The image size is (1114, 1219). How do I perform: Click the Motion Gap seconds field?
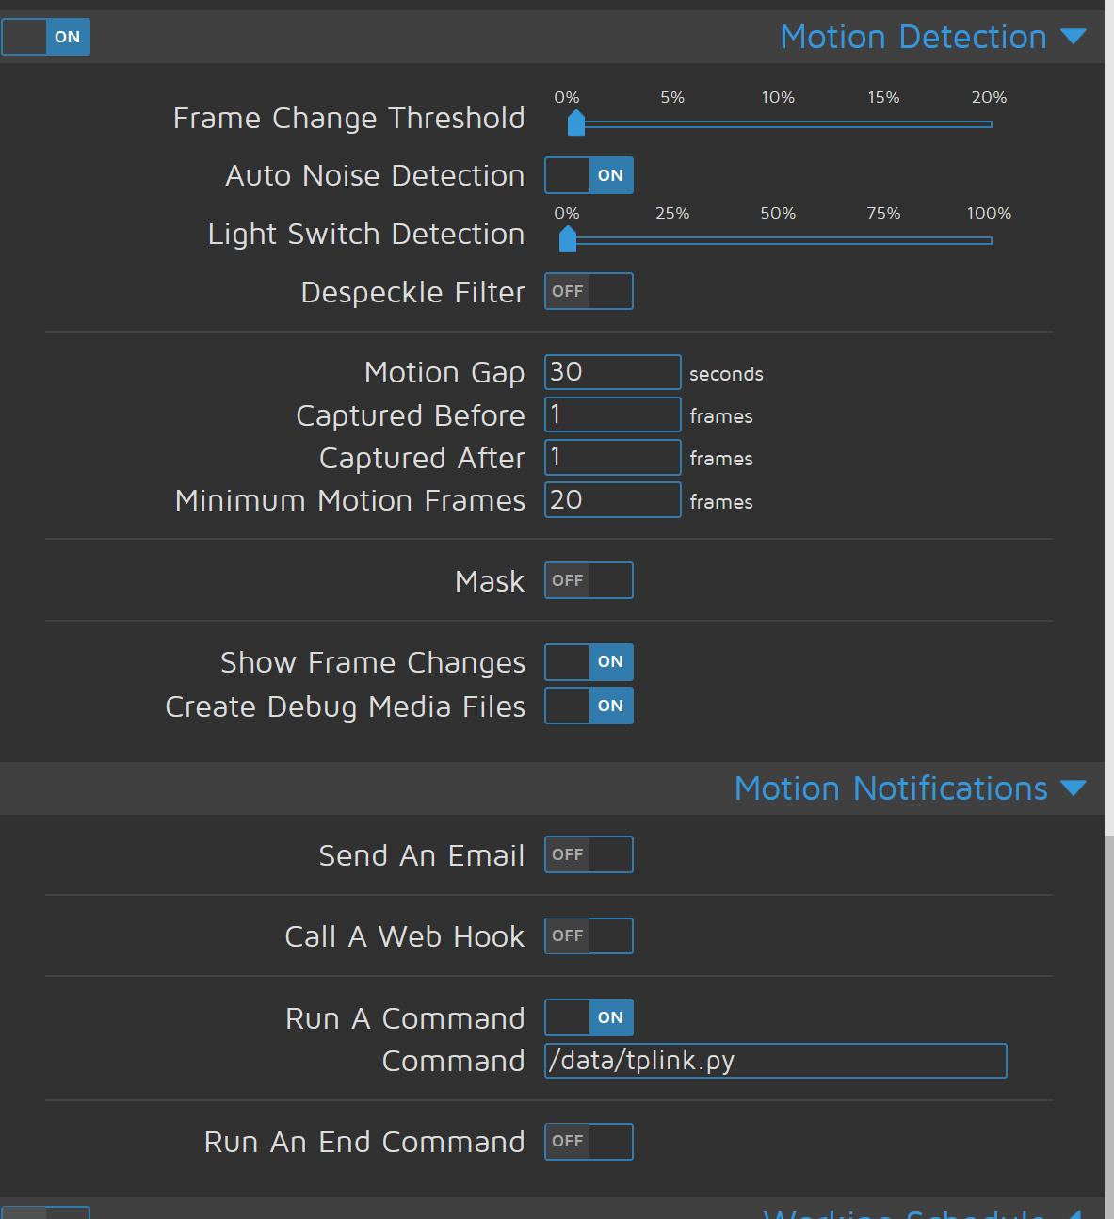(x=612, y=371)
